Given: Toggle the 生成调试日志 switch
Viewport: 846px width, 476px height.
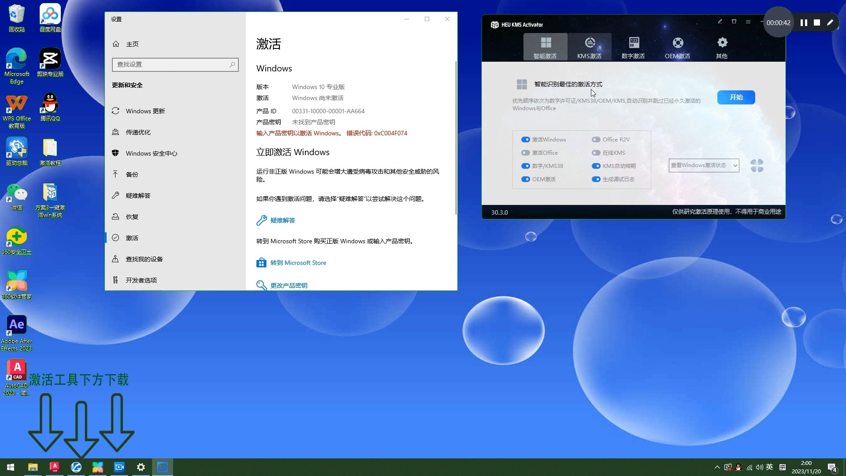Looking at the screenshot, I should point(596,179).
